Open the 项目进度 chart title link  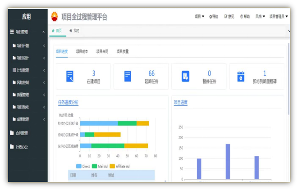click(180, 103)
